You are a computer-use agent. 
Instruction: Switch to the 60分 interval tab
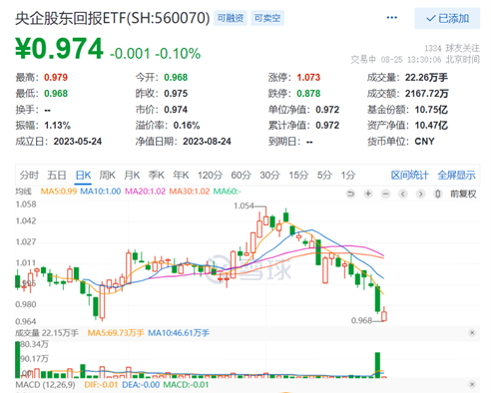click(242, 175)
